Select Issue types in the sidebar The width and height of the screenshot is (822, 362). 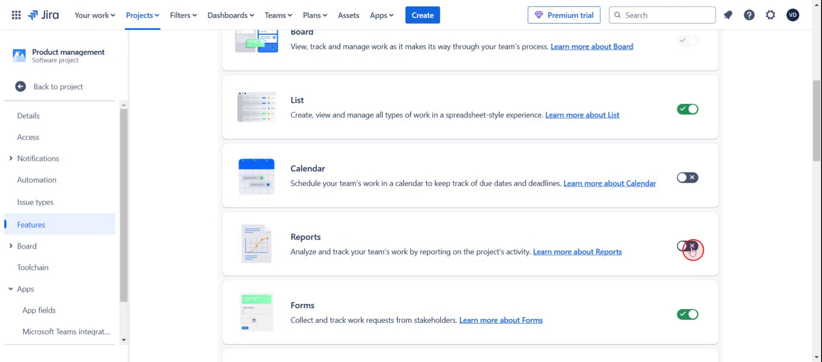(x=35, y=202)
